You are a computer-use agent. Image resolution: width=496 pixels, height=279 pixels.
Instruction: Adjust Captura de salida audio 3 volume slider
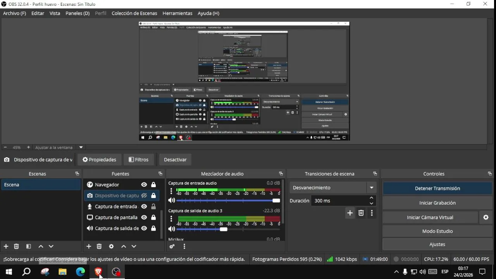pos(228,229)
